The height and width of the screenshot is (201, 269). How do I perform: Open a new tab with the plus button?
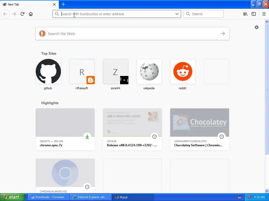point(63,4)
